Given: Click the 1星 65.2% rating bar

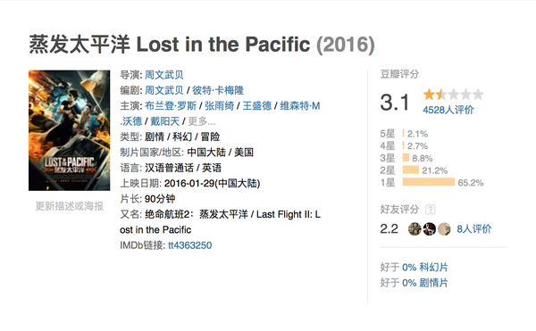Looking at the screenshot, I should click(x=429, y=182).
